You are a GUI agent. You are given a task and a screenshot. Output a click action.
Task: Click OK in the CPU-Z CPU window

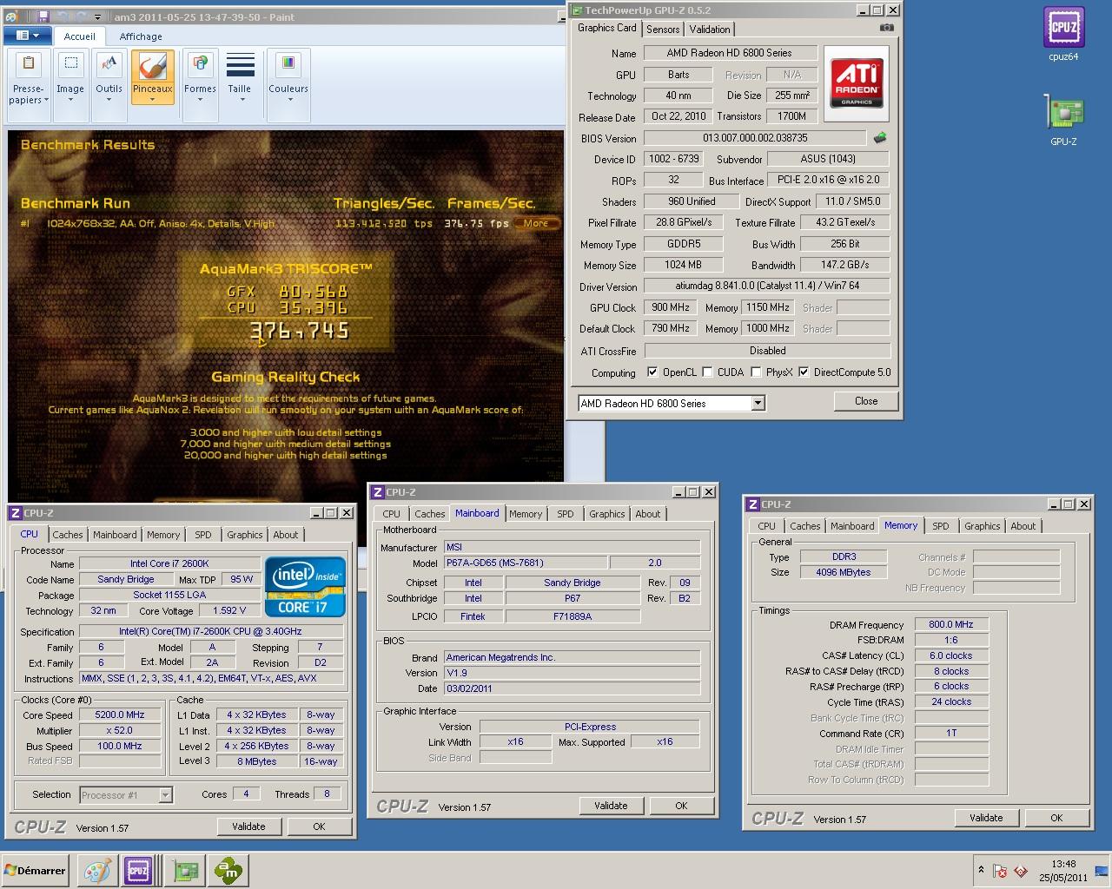(x=319, y=826)
